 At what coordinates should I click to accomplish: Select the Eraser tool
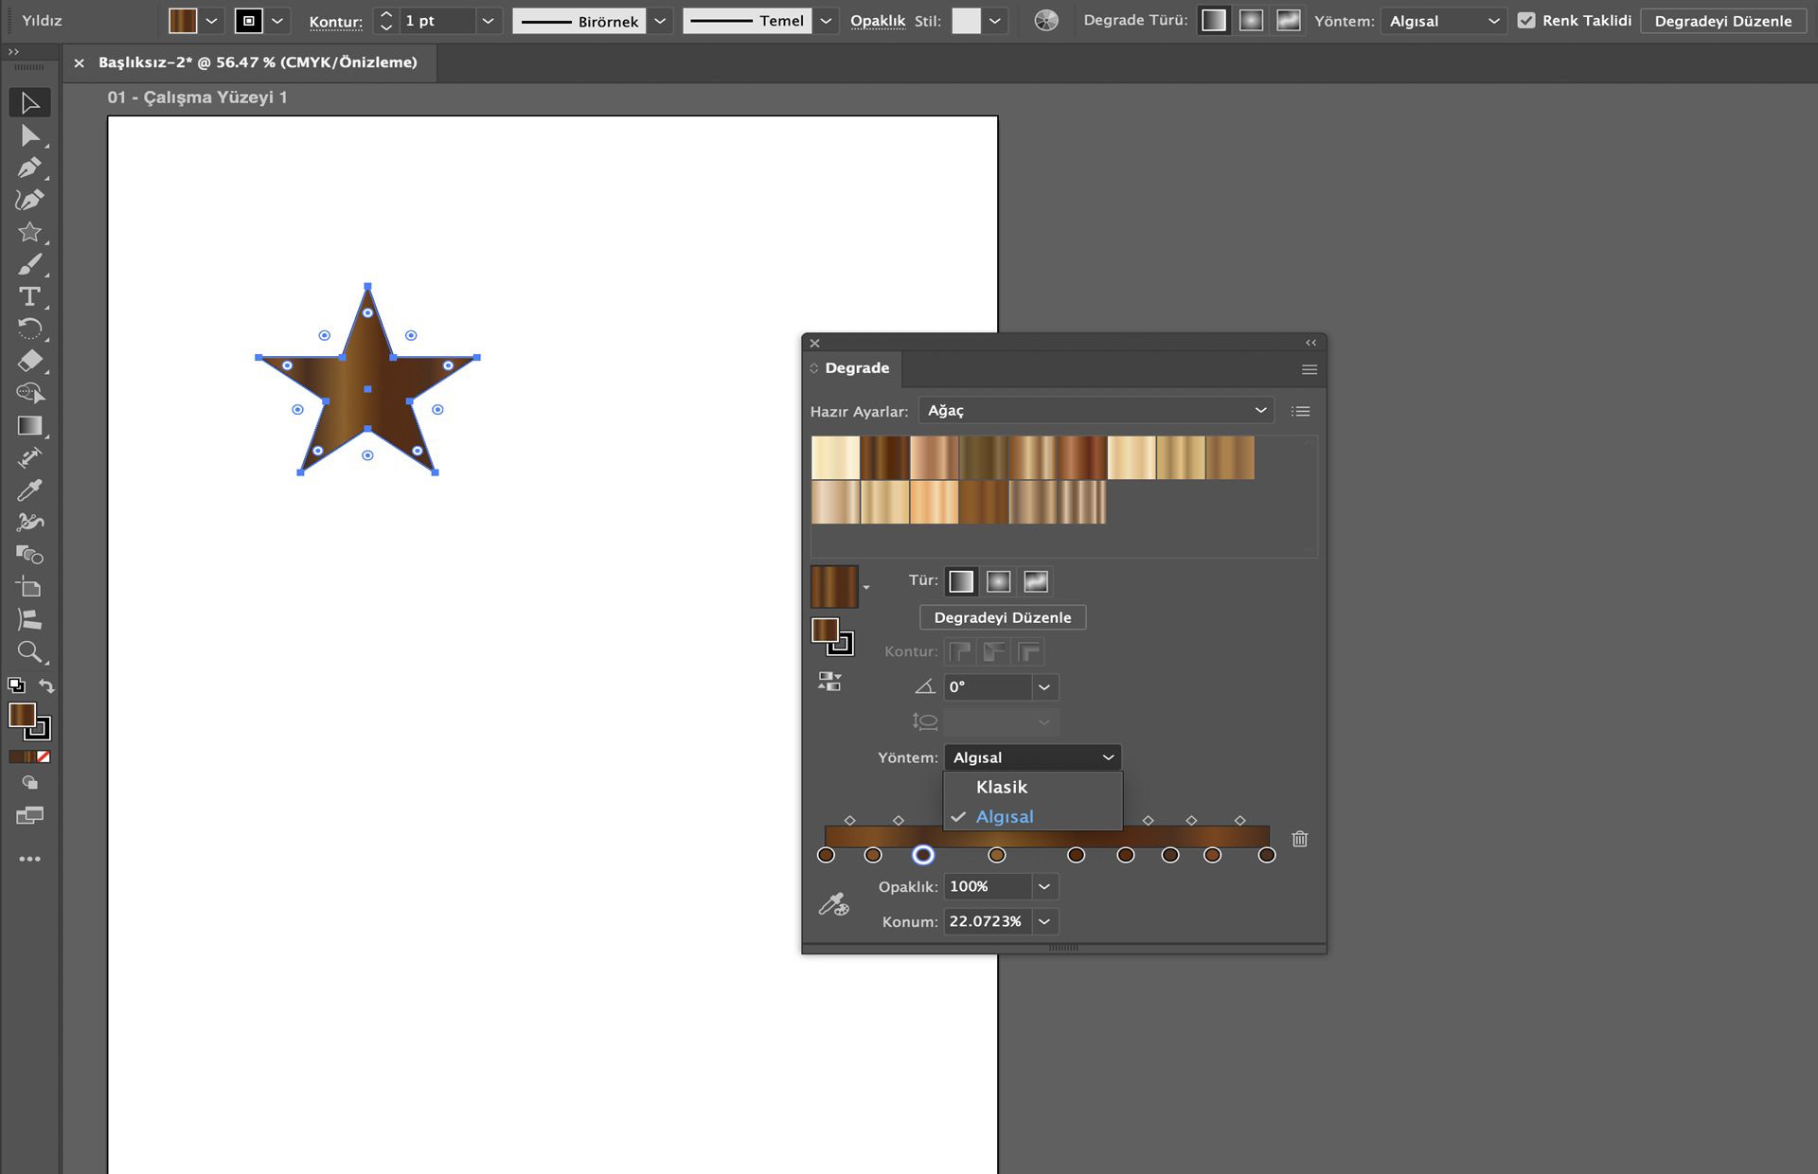[29, 361]
